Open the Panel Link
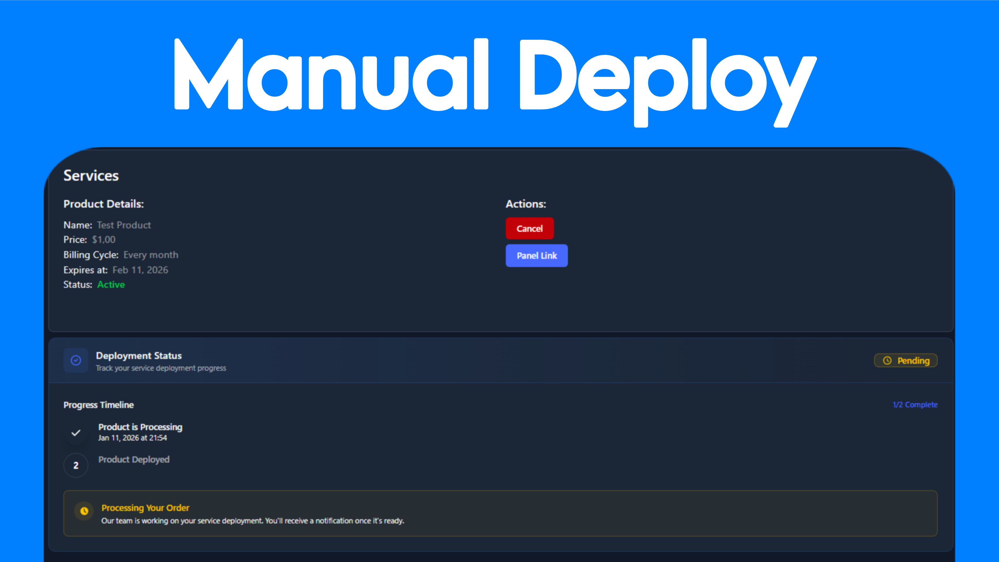999x562 pixels. click(537, 255)
